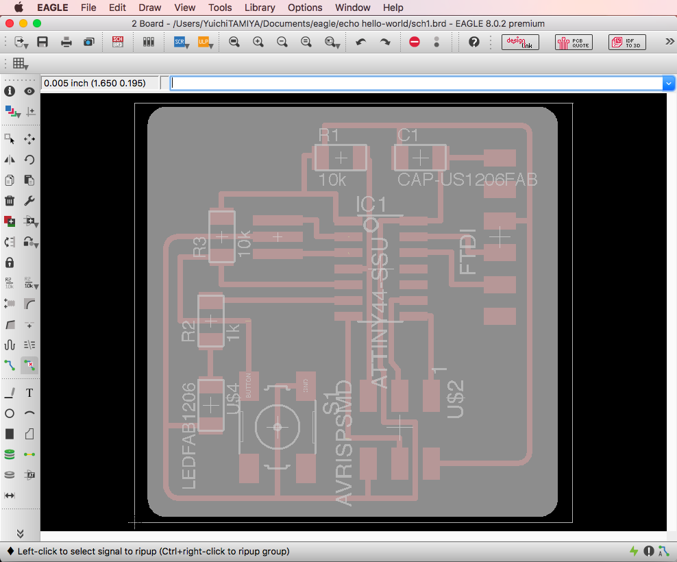Viewport: 677px width, 562px height.
Task: Click the red stop command icon
Action: pos(415,42)
